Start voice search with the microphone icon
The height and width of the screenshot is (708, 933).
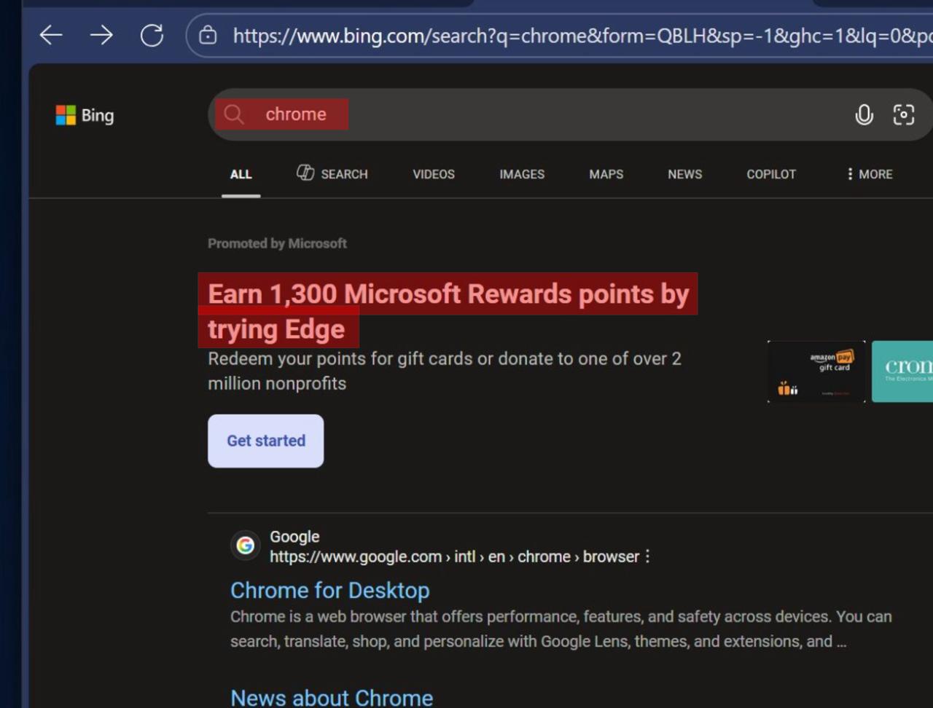tap(864, 114)
